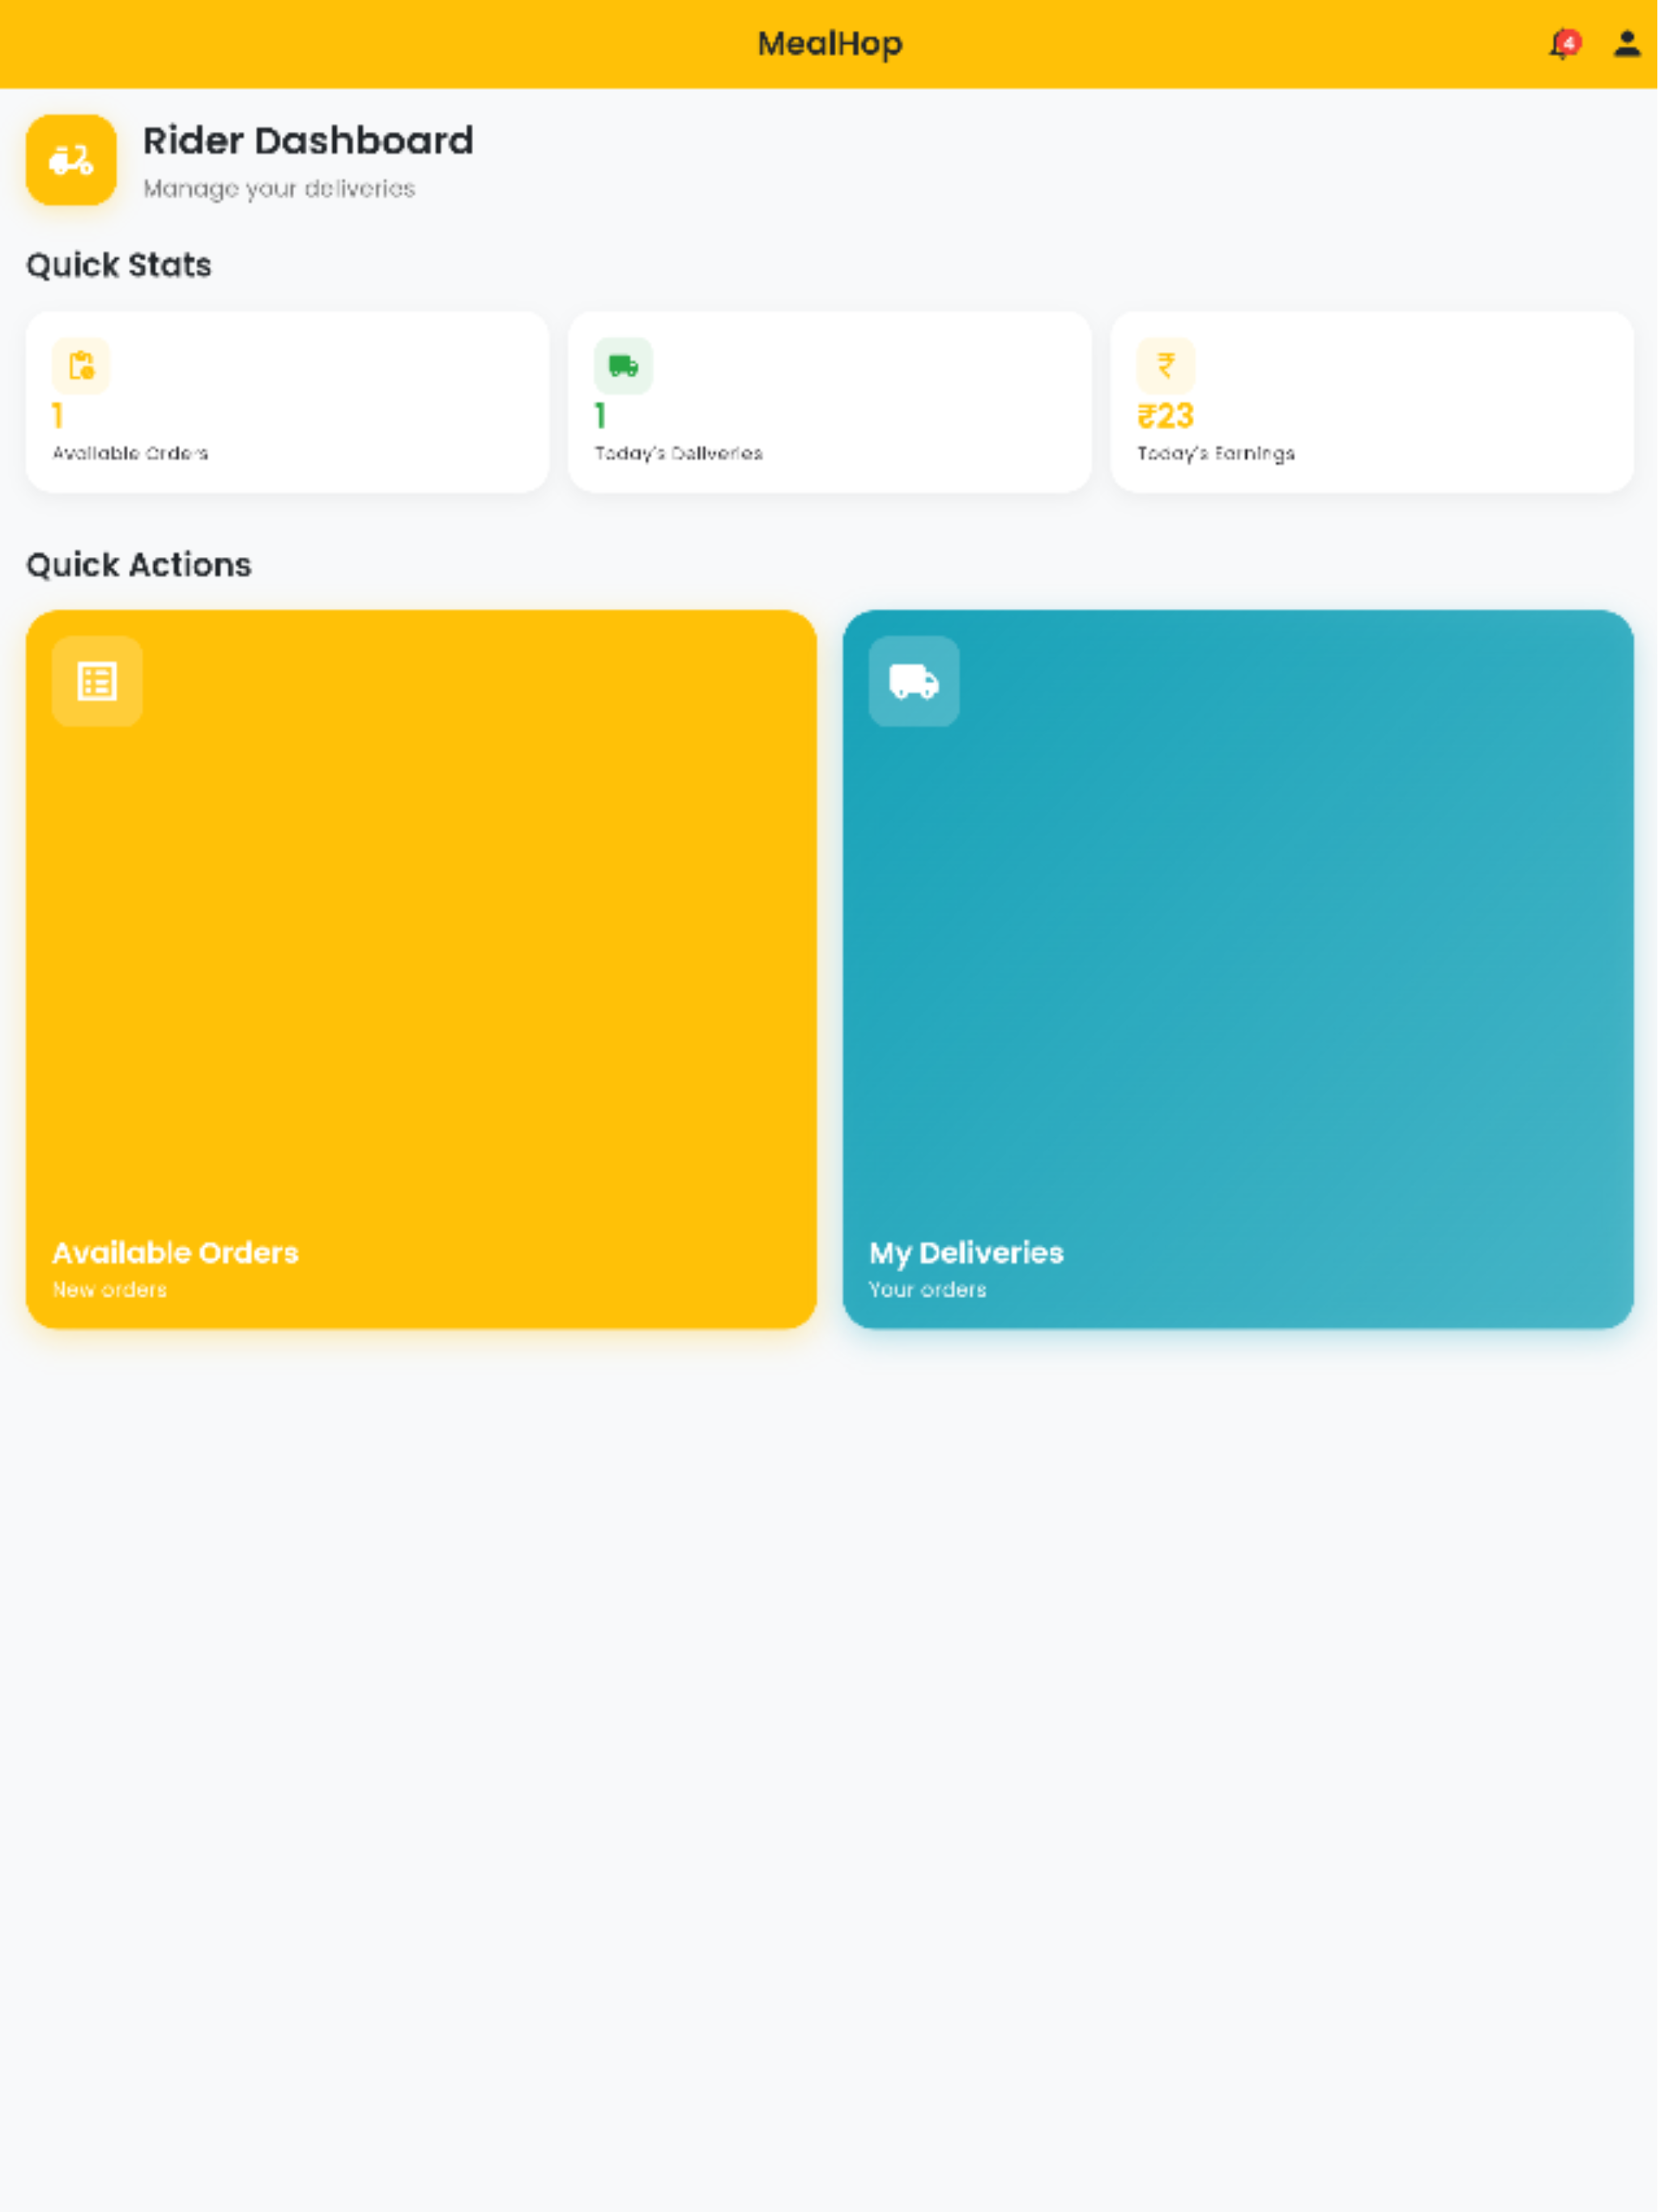
Task: Click the green truck icon in Today's Deliveries
Action: [624, 366]
